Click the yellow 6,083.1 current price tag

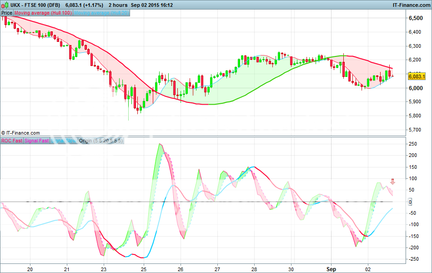[x=417, y=76]
